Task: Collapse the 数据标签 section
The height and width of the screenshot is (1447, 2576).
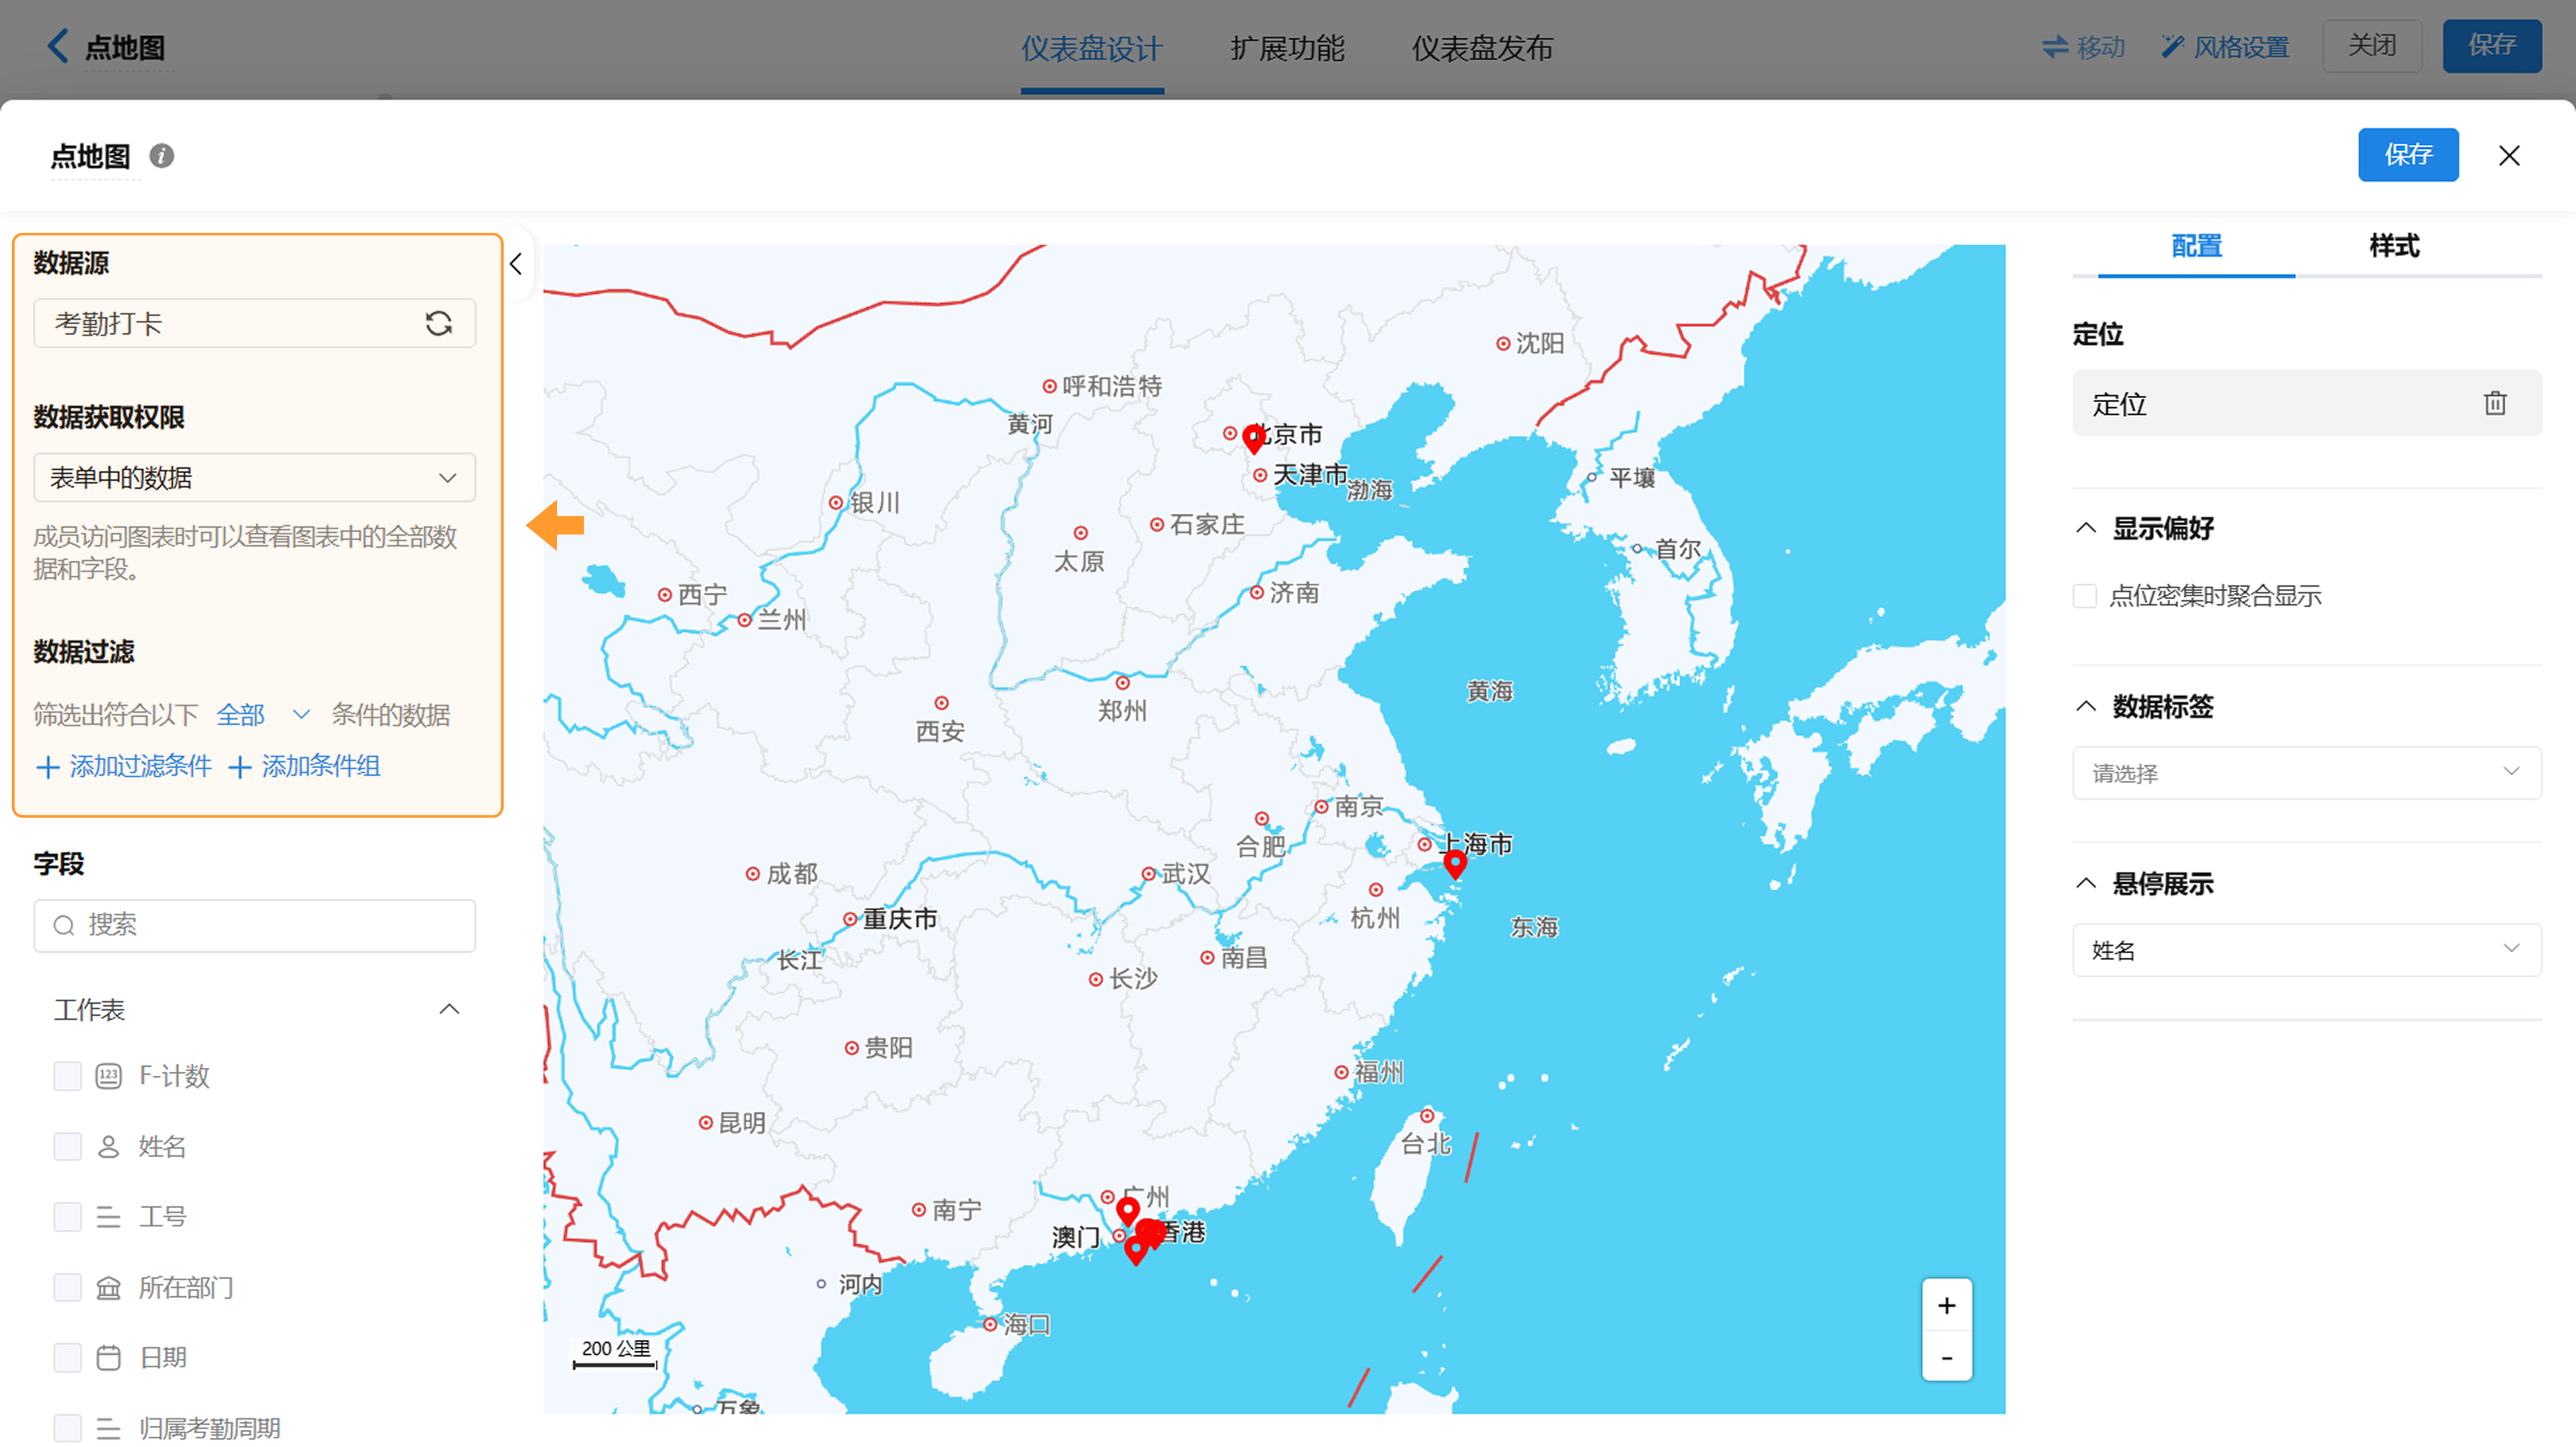Action: tap(2086, 707)
